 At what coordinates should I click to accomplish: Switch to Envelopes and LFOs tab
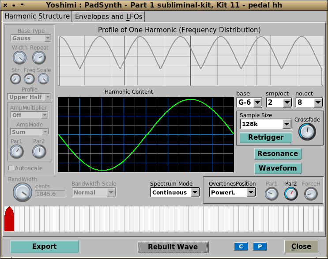click(x=109, y=17)
